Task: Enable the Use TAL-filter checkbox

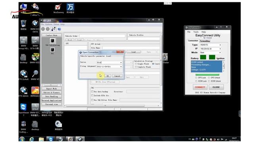Action: (x=92, y=100)
